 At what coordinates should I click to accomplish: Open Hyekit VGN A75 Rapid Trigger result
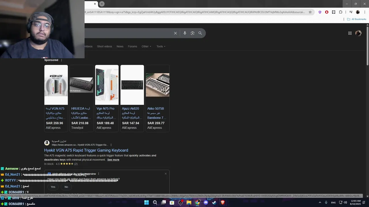click(86, 150)
